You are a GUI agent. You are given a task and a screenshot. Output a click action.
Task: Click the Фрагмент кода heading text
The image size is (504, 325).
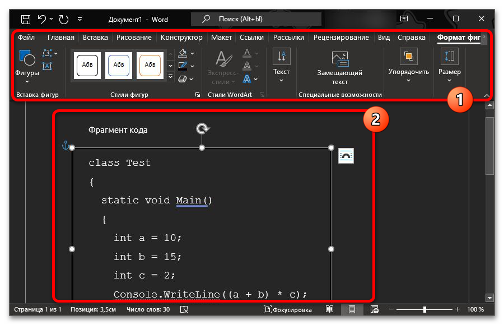tap(118, 130)
